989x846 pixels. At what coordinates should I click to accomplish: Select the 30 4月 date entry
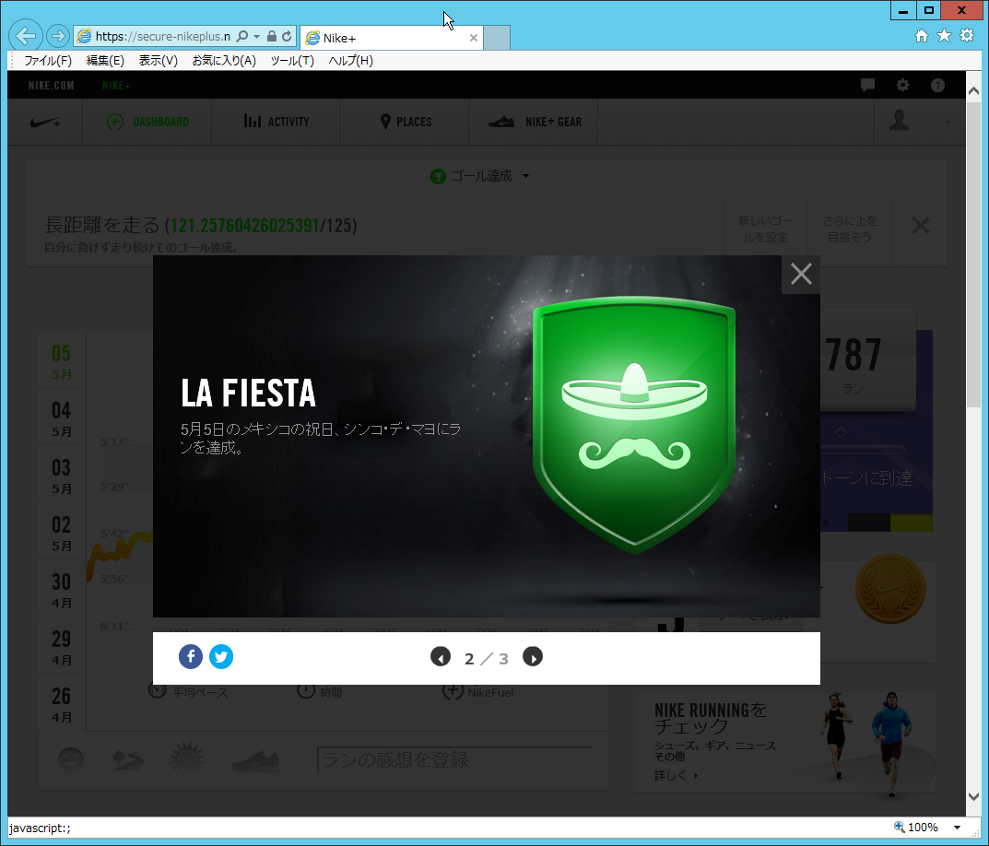61,590
